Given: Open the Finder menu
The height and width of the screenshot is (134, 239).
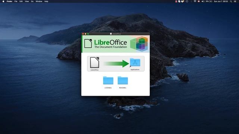Looking at the screenshot, I should click(9, 1).
